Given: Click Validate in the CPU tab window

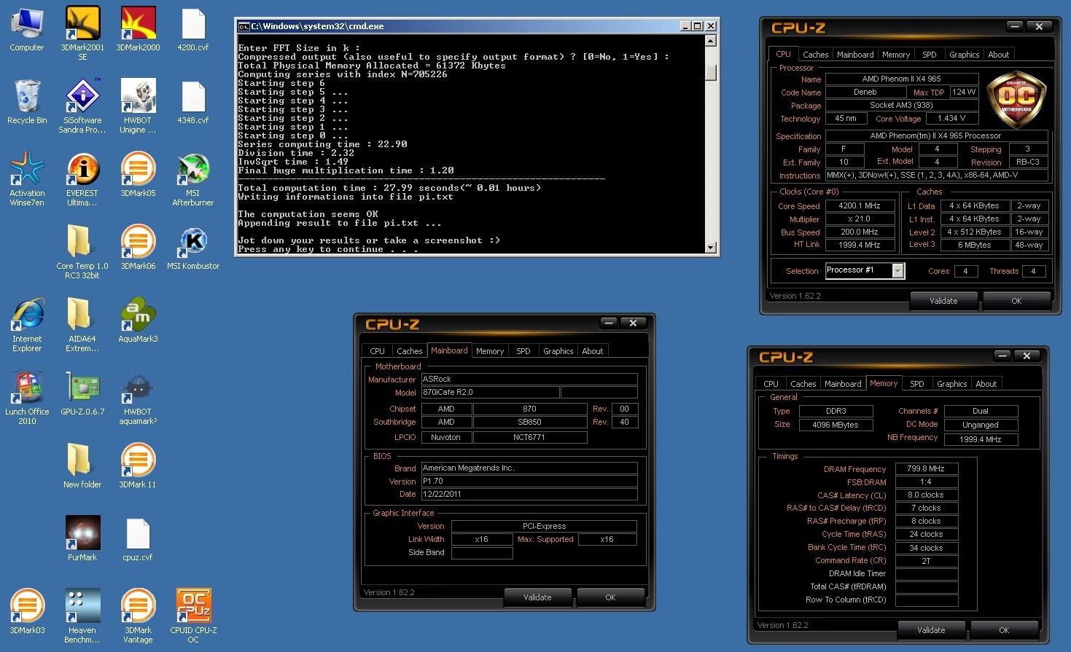Looking at the screenshot, I should pyautogui.click(x=943, y=301).
